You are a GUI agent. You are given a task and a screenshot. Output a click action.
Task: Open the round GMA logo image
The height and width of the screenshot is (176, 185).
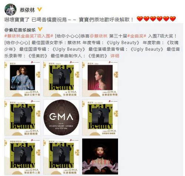click(x=61, y=117)
